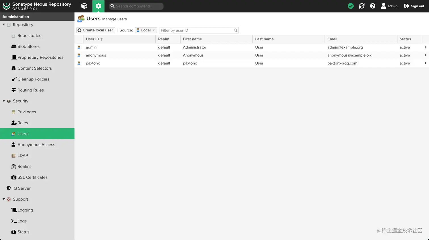429x240 pixels.
Task: Open LDAP in sidebar
Action: click(x=23, y=156)
